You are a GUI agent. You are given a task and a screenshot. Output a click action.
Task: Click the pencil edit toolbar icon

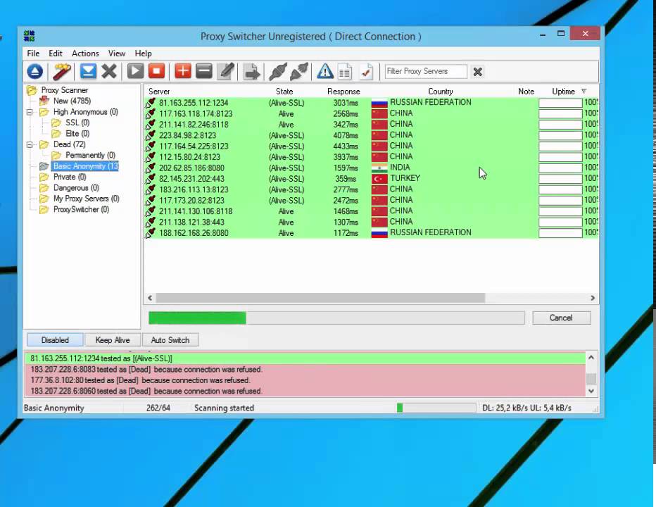point(226,72)
